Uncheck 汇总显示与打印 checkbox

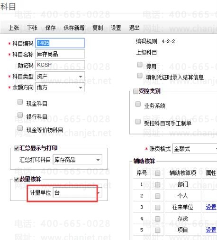pyautogui.click(x=17, y=148)
